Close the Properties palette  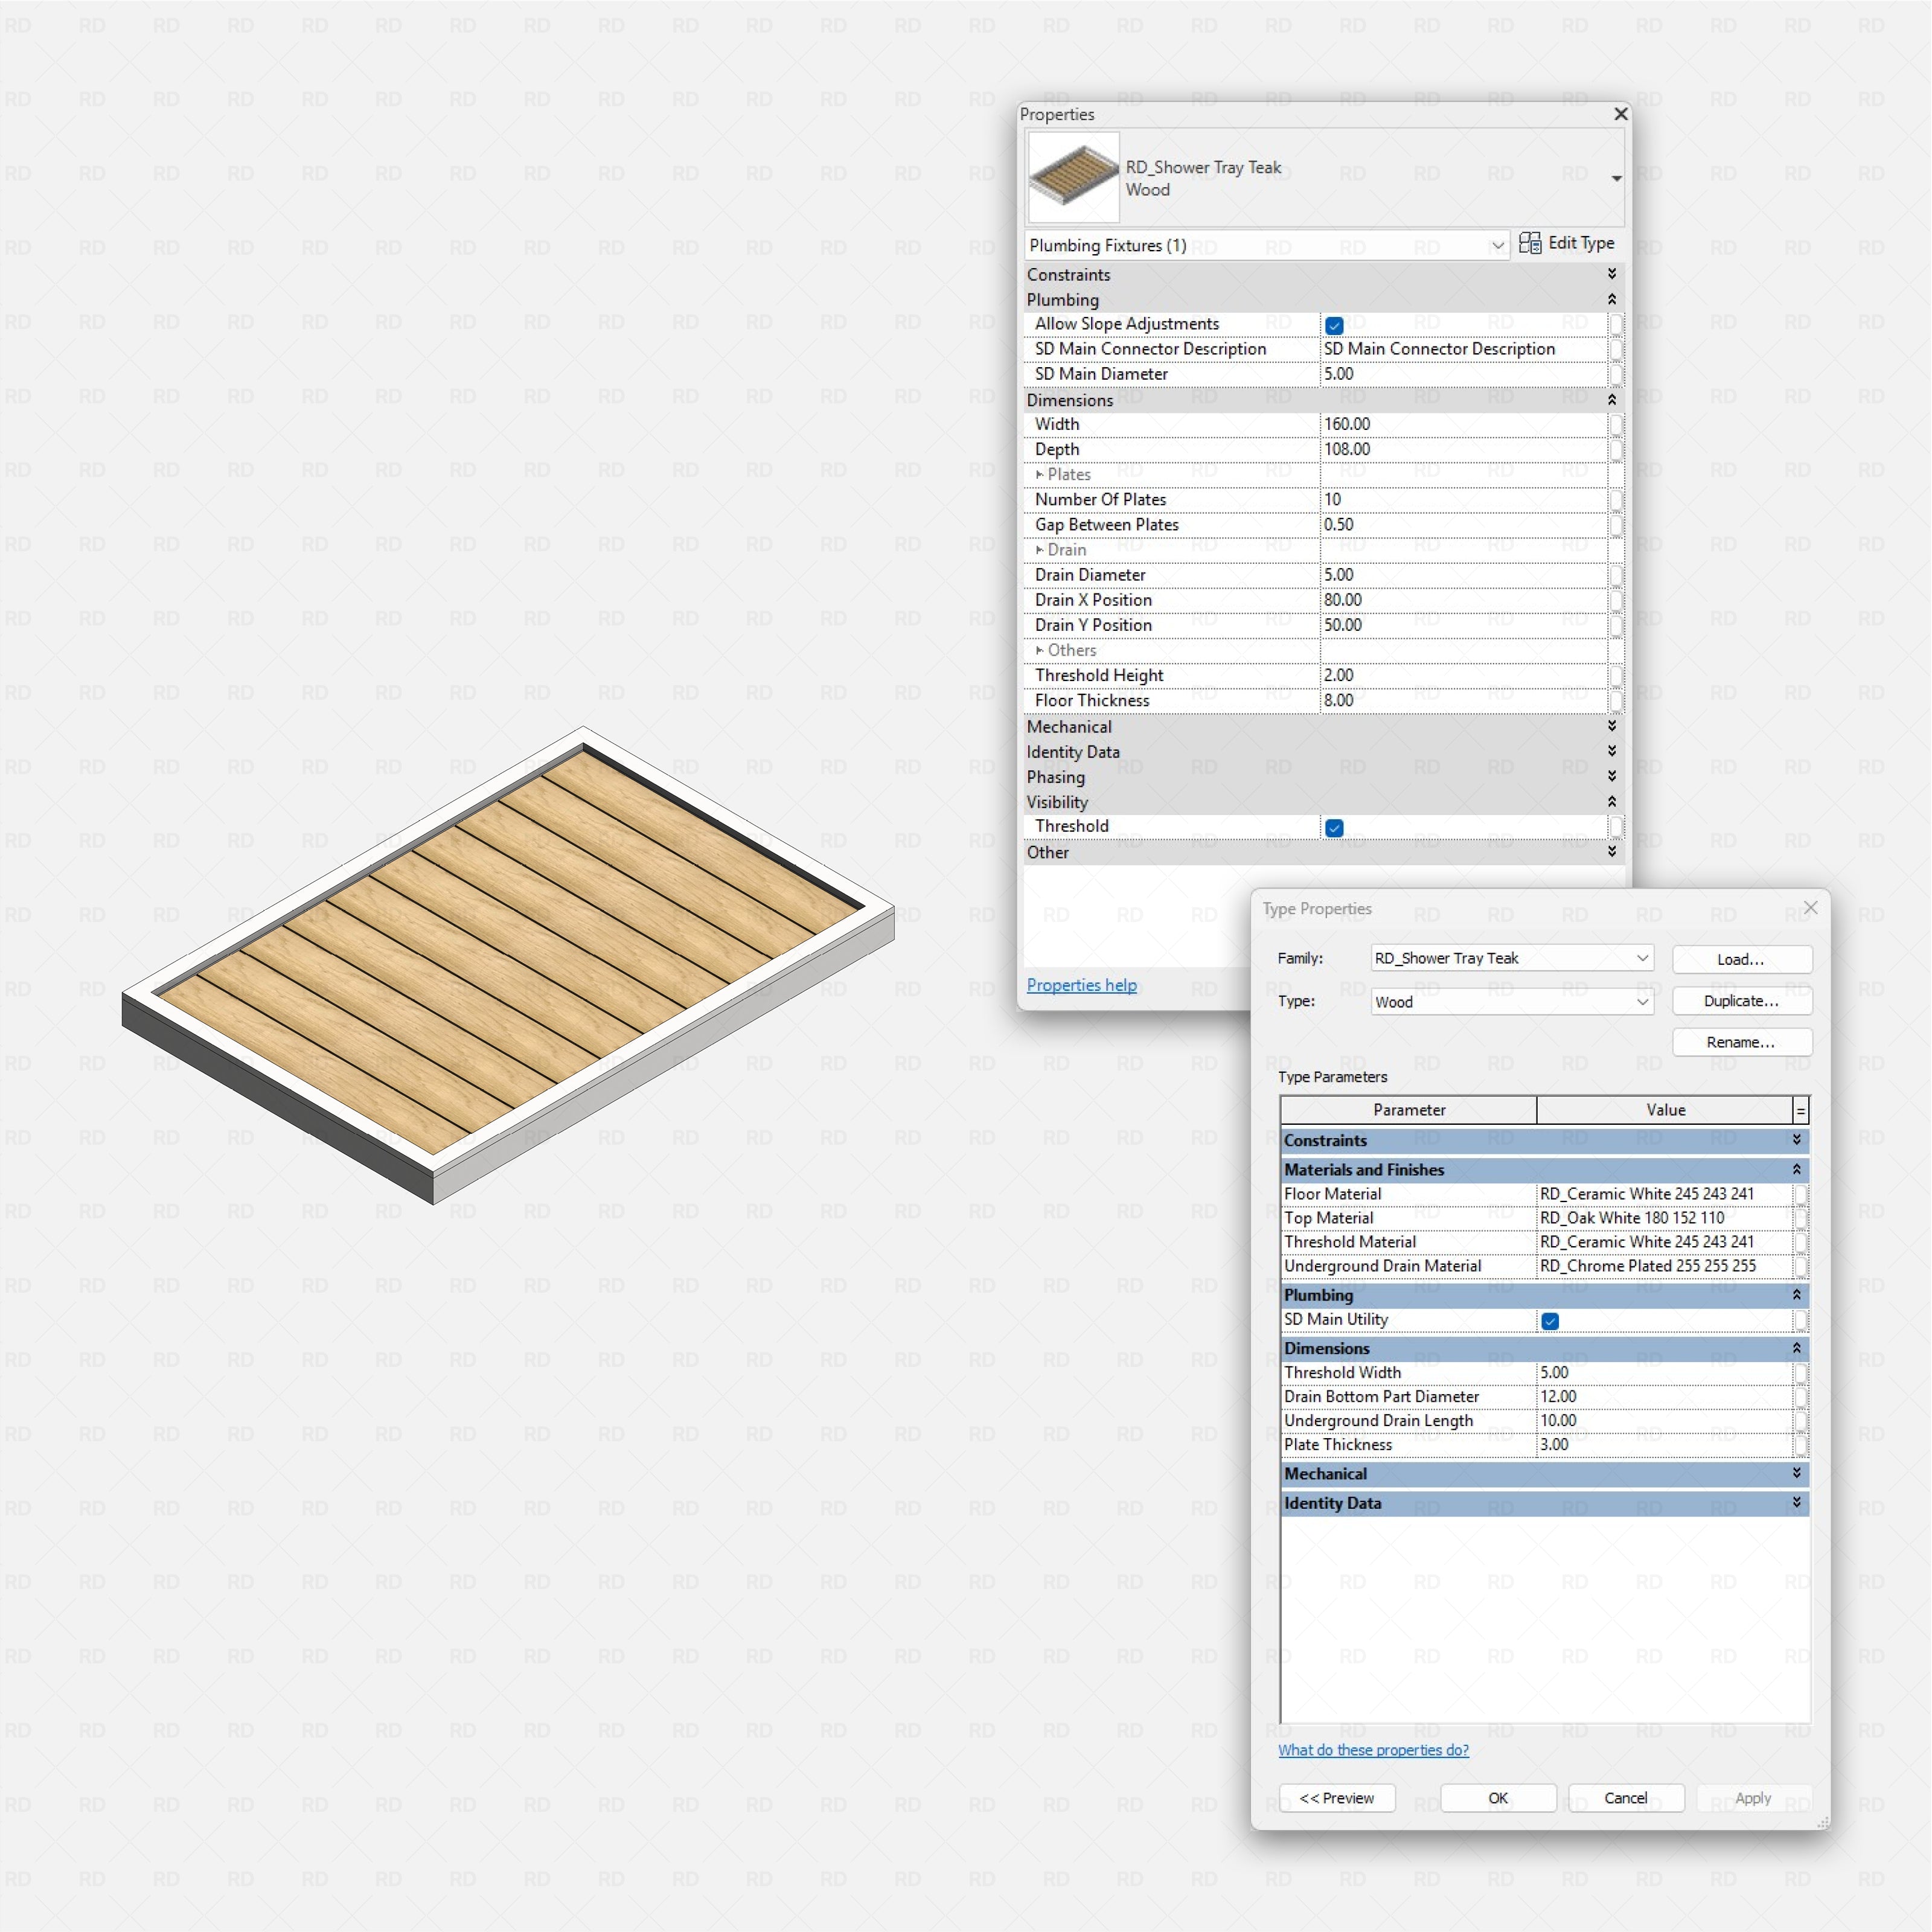[x=1621, y=114]
